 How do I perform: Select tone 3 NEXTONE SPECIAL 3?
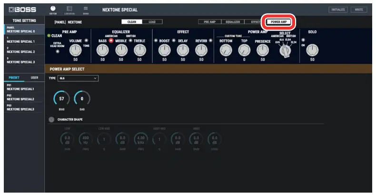click(24, 60)
